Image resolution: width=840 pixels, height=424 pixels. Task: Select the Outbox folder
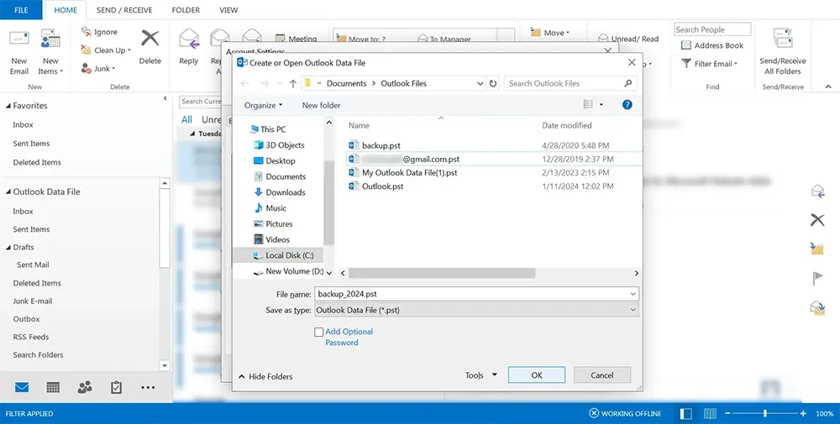(x=26, y=318)
